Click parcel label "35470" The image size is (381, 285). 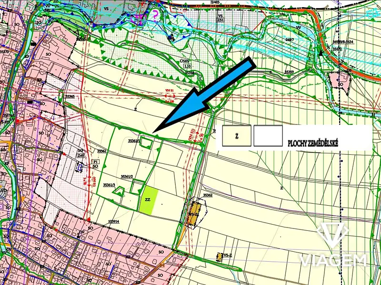coord(337,49)
